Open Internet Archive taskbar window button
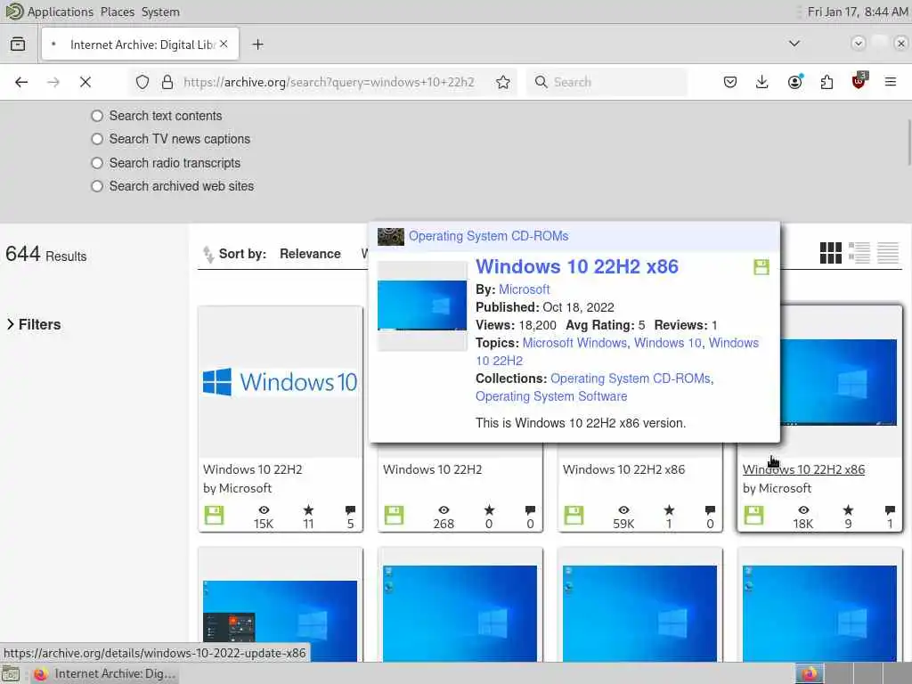 coord(105,674)
